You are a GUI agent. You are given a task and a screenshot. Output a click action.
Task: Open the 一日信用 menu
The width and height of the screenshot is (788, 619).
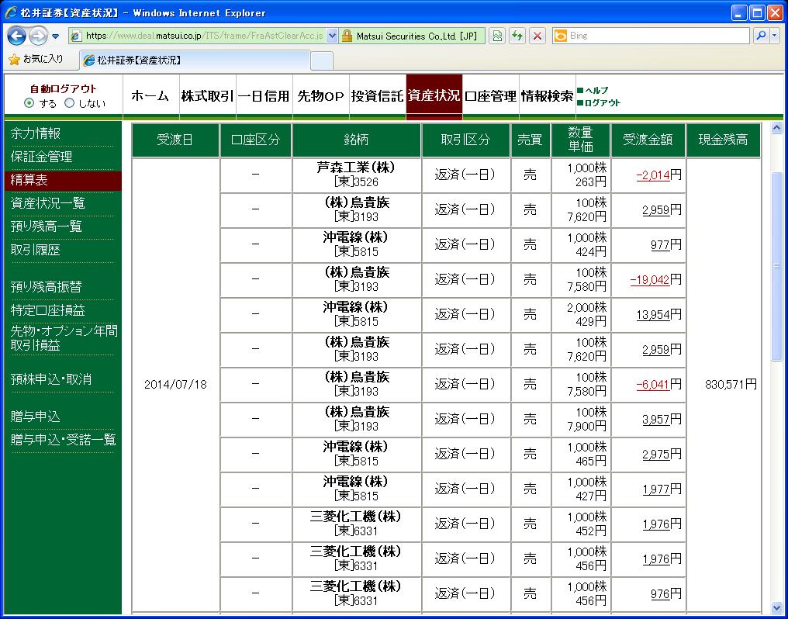click(264, 95)
